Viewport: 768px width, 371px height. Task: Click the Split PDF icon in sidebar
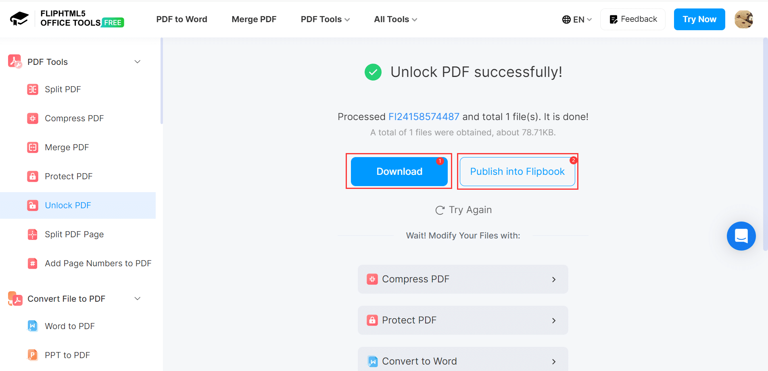[33, 89]
